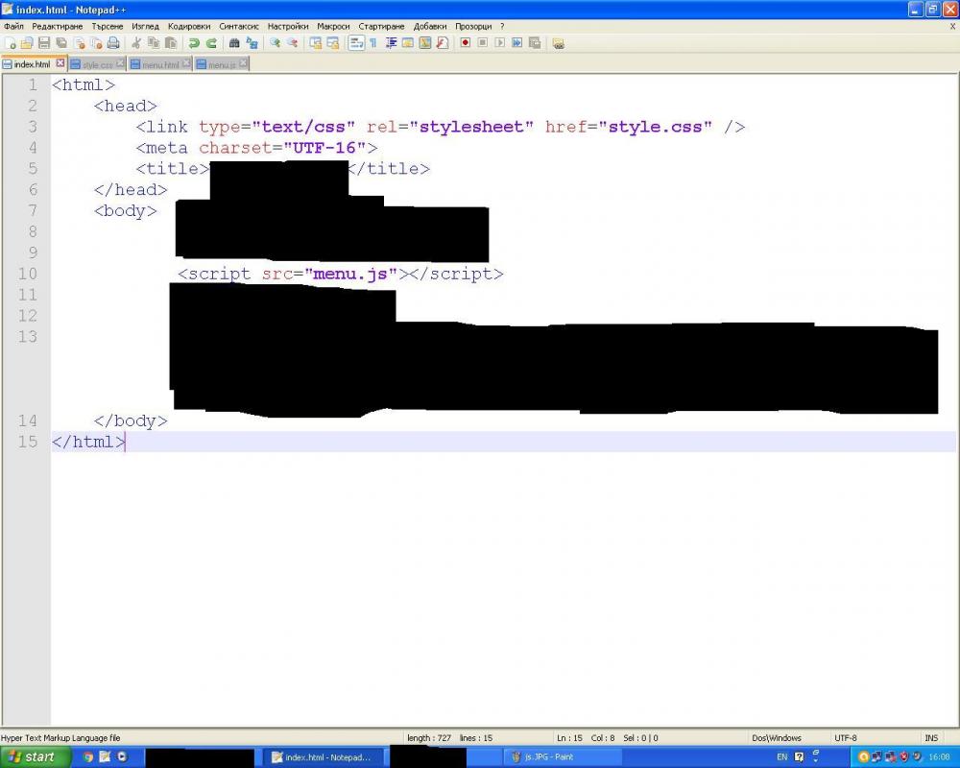960x768 pixels.
Task: Open the Изглед menu
Action: click(145, 26)
